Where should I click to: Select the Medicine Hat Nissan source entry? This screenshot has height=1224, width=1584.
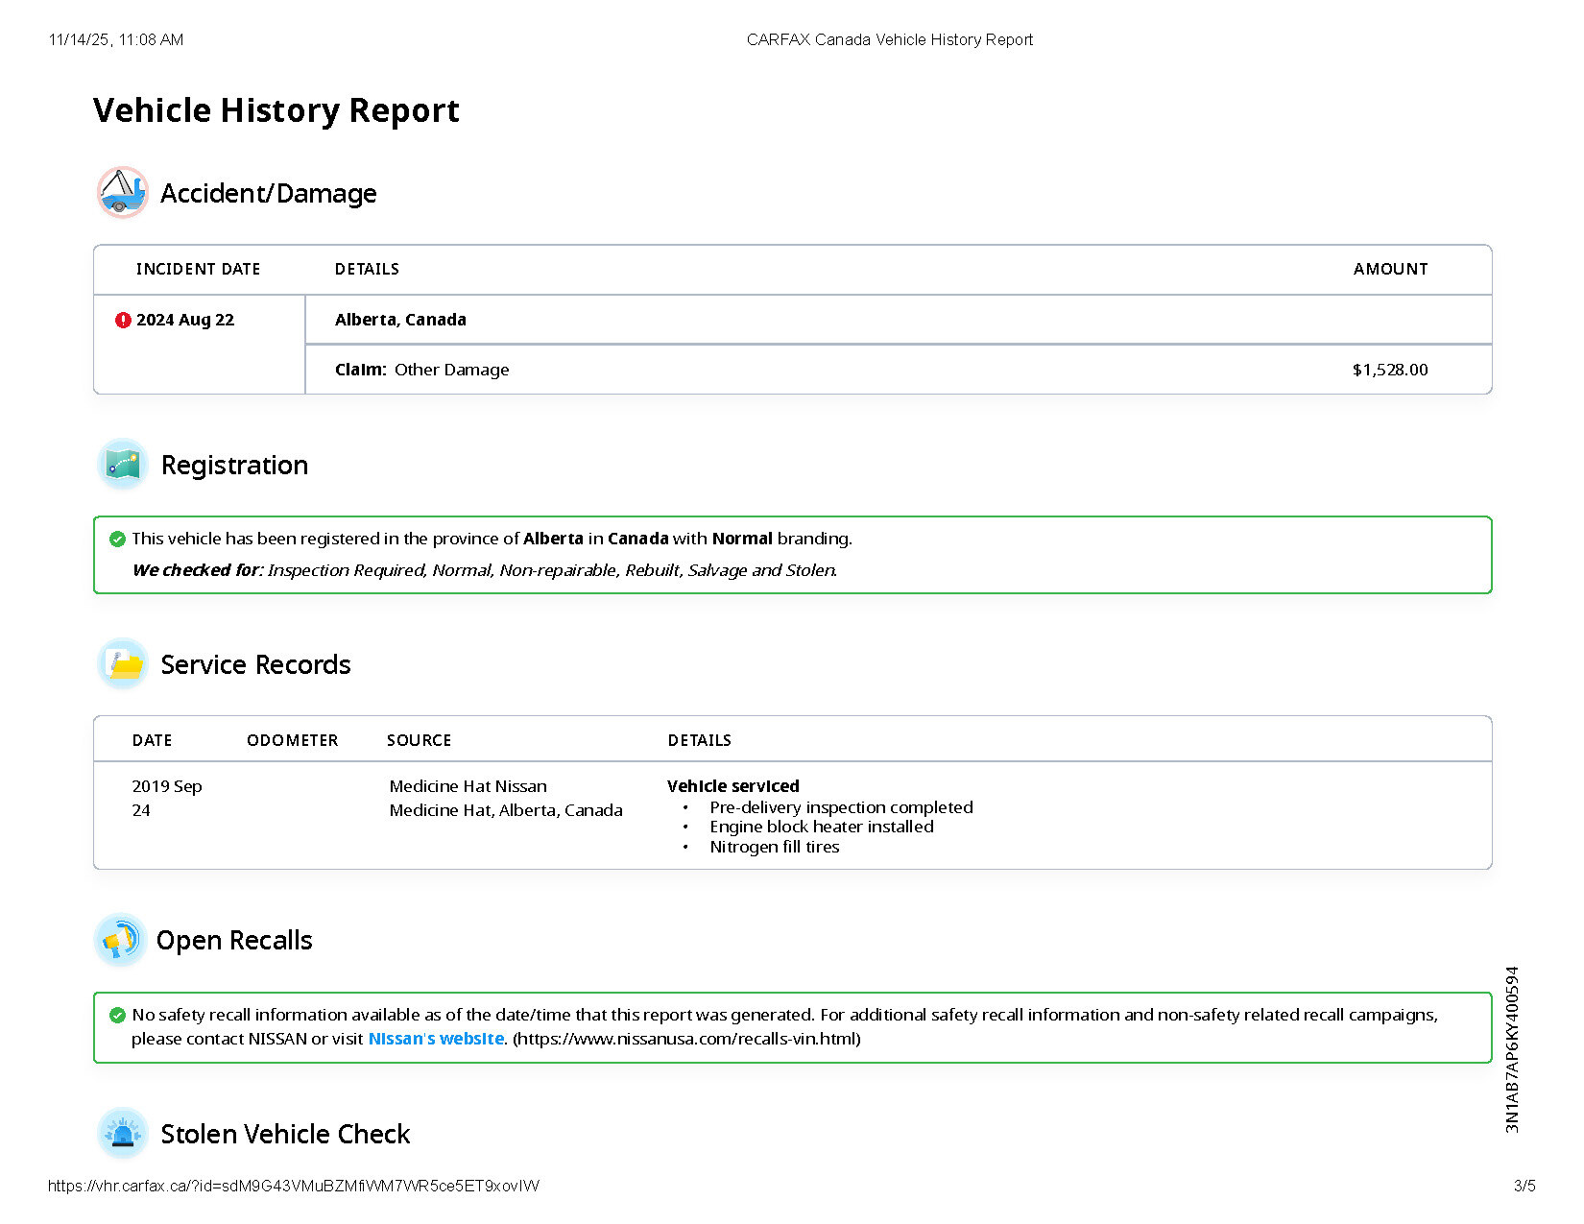(468, 786)
